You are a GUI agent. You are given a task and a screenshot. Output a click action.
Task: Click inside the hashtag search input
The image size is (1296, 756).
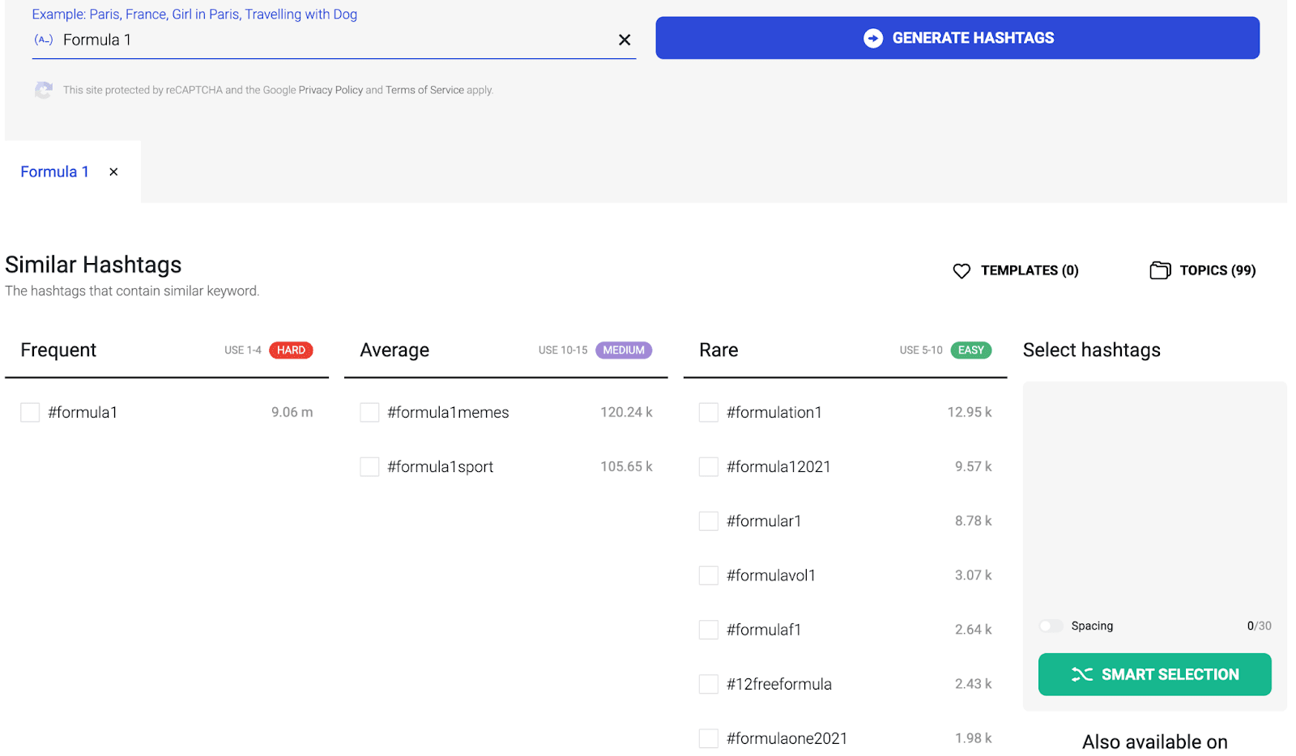324,39
